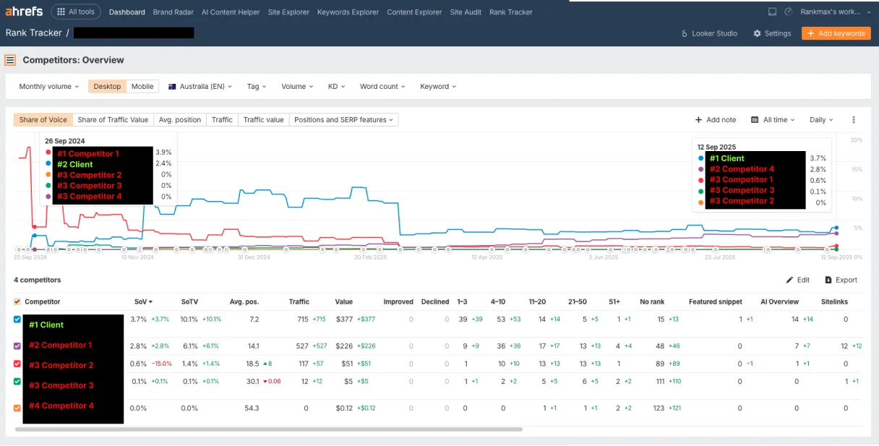Switch to Avg. position tab
Image resolution: width=879 pixels, height=446 pixels.
[x=180, y=119]
